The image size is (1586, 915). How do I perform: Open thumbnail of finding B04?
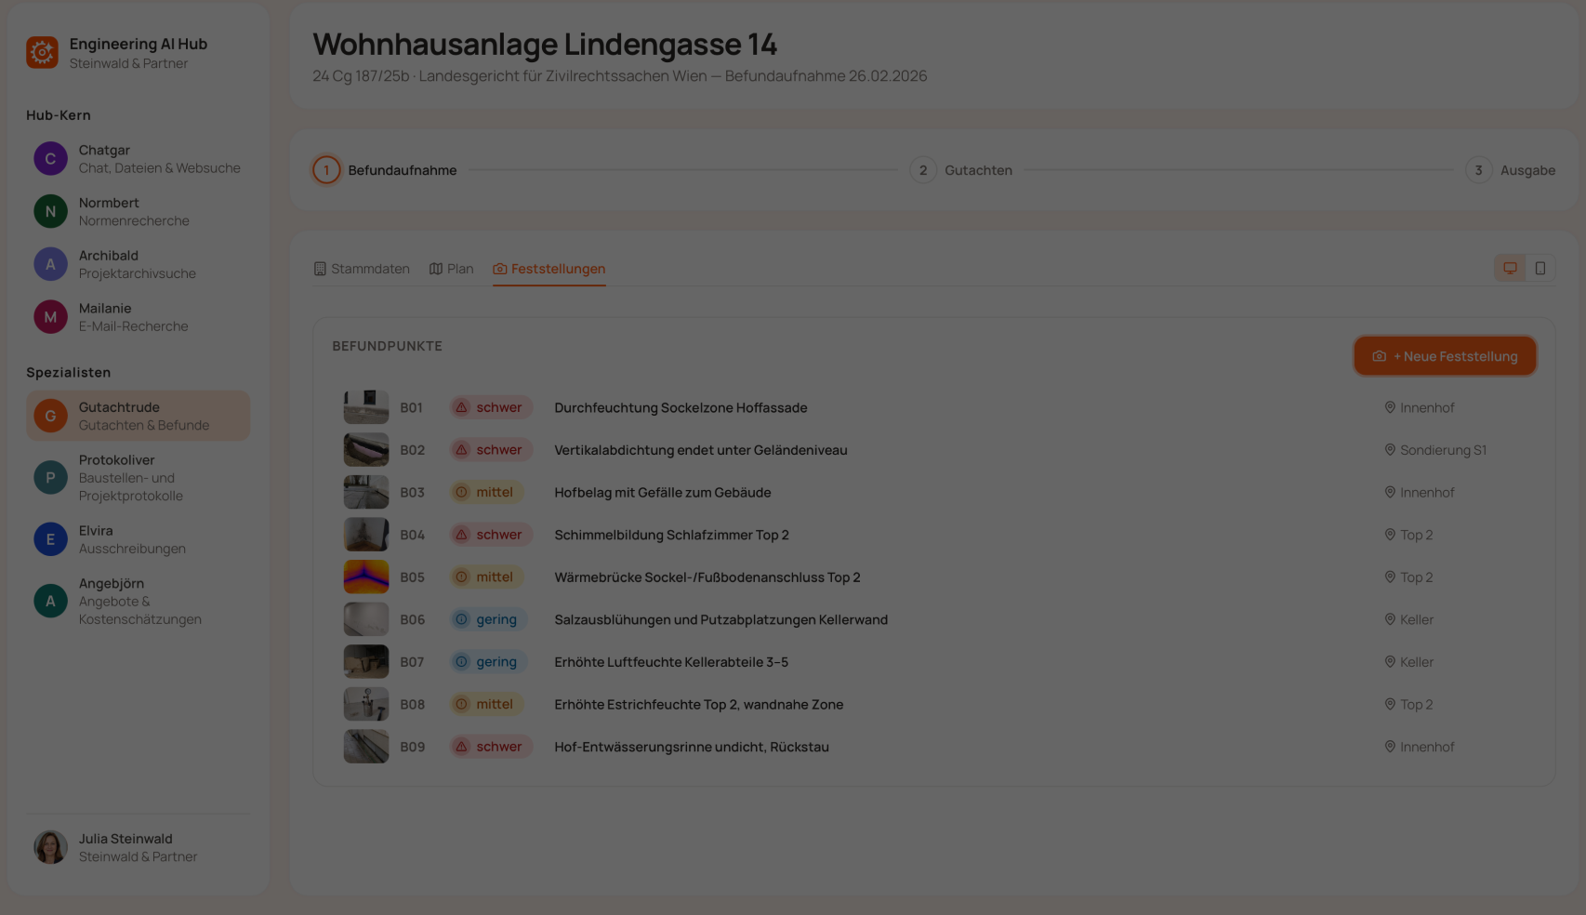pos(366,535)
